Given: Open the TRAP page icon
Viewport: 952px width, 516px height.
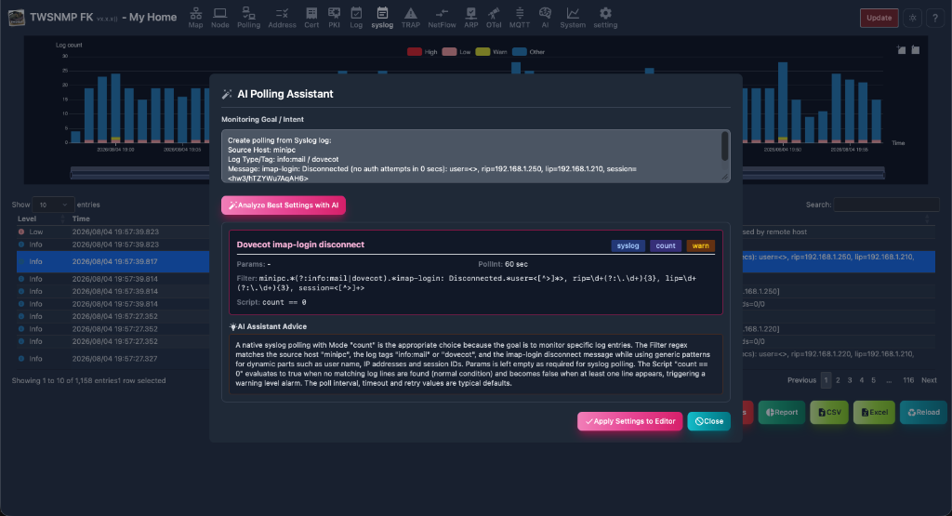Looking at the screenshot, I should (x=410, y=17).
